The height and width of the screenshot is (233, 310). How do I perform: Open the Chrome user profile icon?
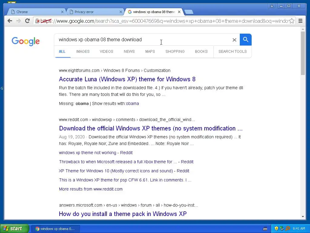pyautogui.click(x=272, y=6)
